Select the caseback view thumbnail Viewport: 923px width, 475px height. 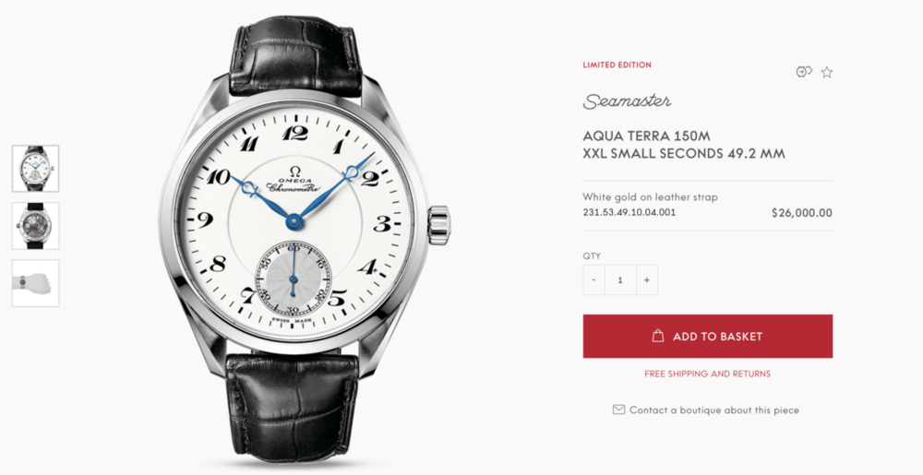pos(35,226)
